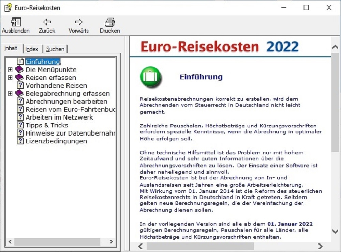Select the Einführung topic

coord(43,62)
